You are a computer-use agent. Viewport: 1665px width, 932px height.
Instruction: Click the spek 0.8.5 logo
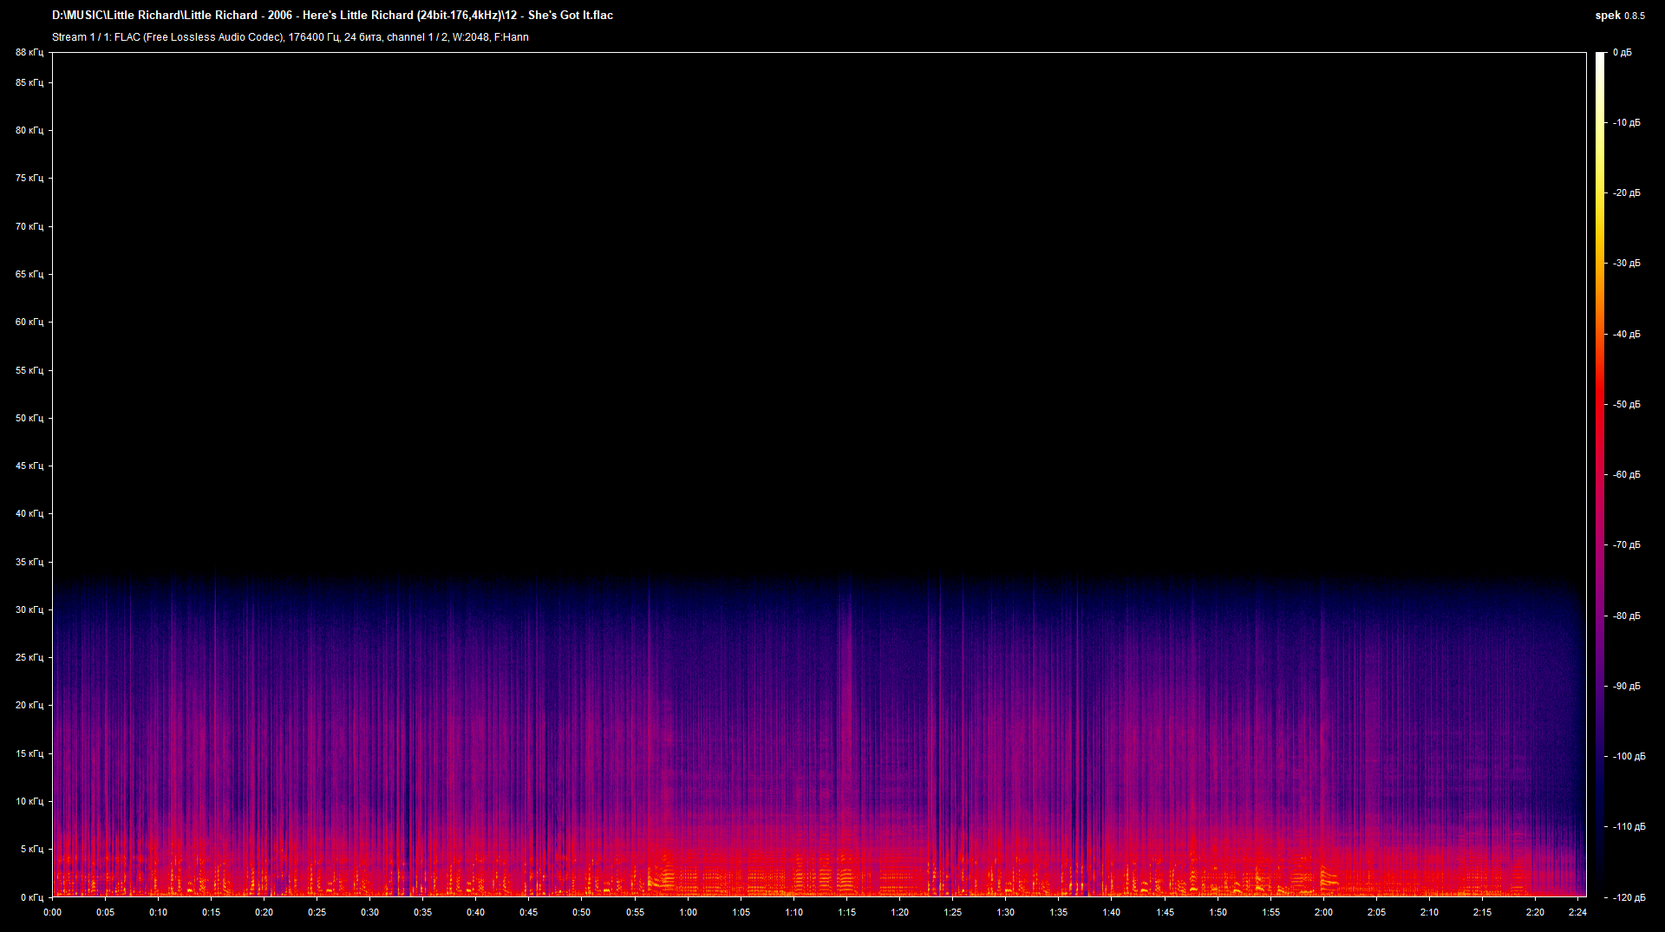tap(1618, 15)
